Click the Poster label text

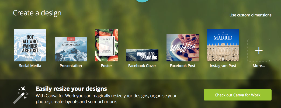point(106,66)
